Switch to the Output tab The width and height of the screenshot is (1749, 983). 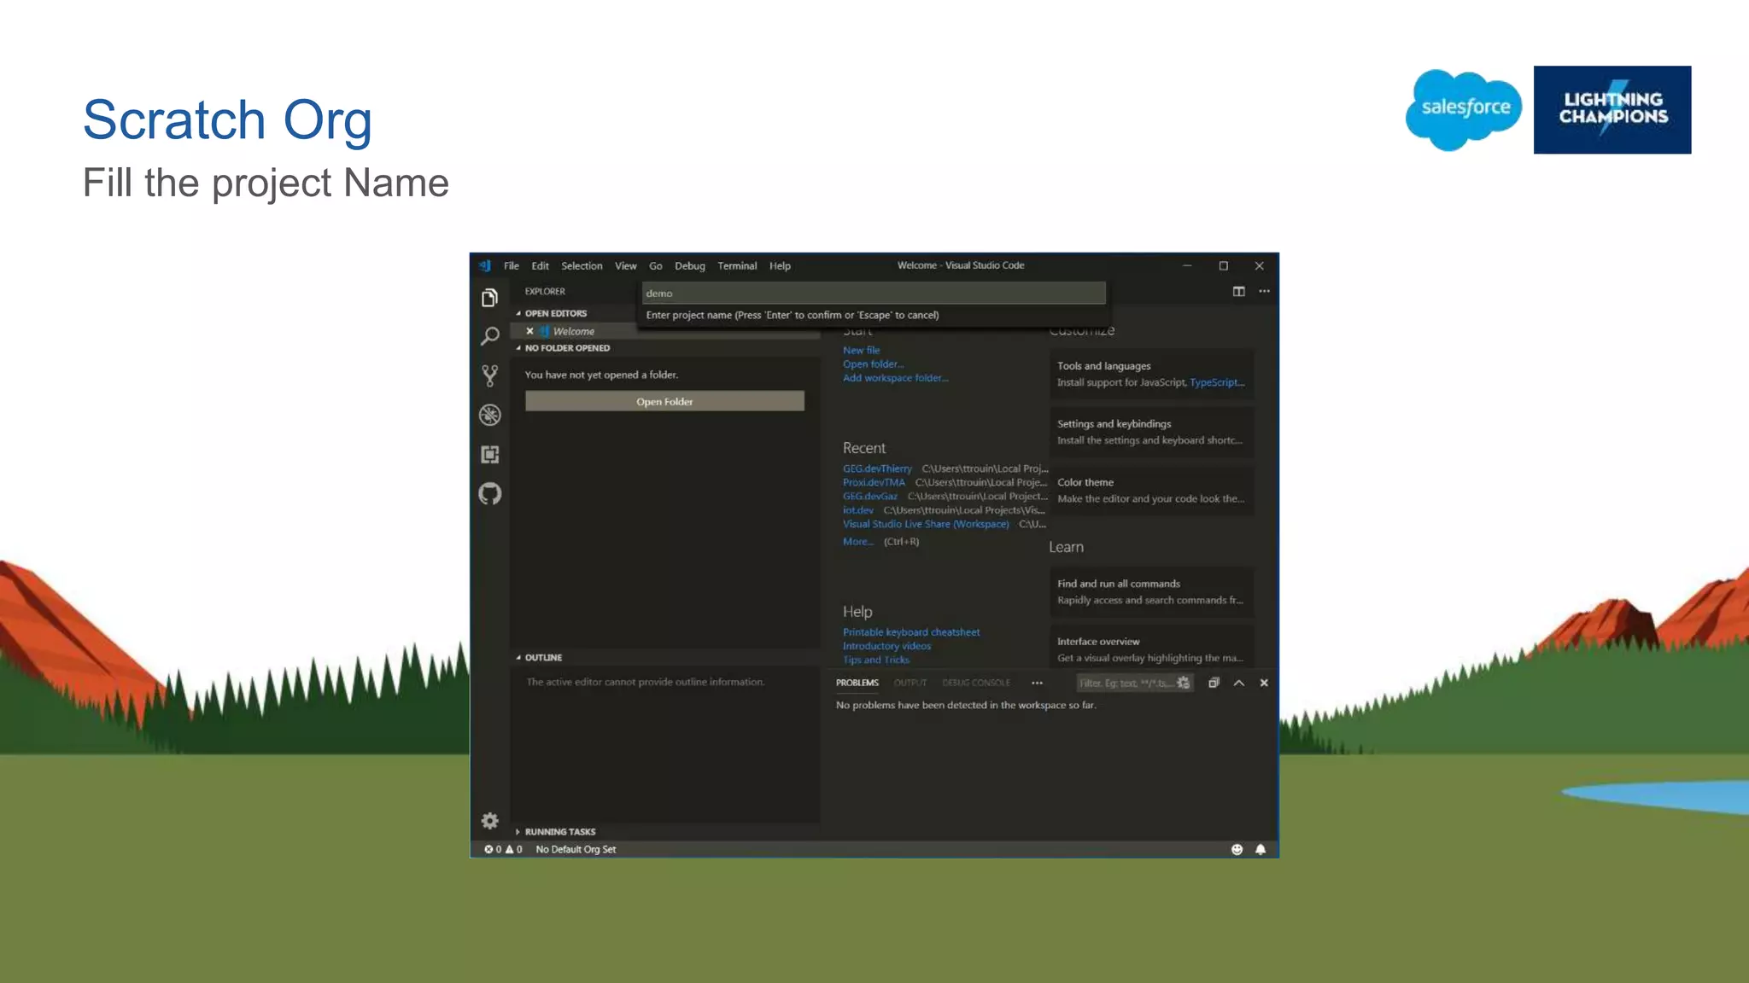(910, 683)
